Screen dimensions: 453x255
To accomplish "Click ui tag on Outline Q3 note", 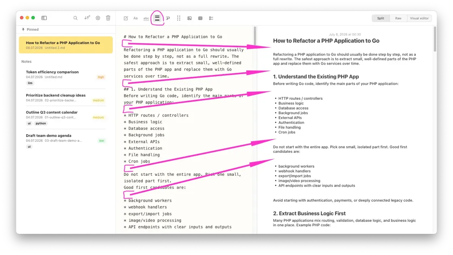I will 29,123.
